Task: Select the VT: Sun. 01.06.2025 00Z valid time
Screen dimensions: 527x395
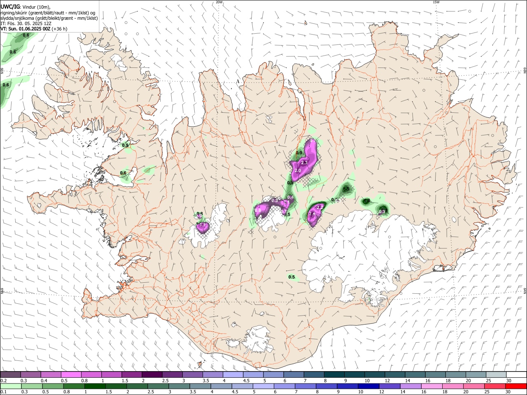Action: (25, 29)
